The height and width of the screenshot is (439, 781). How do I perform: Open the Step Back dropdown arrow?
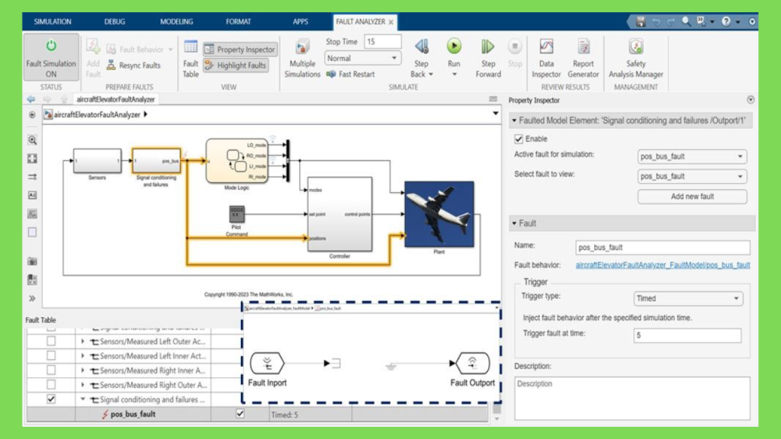431,75
